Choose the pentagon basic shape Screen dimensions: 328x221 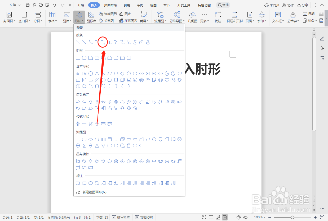click(x=129, y=73)
